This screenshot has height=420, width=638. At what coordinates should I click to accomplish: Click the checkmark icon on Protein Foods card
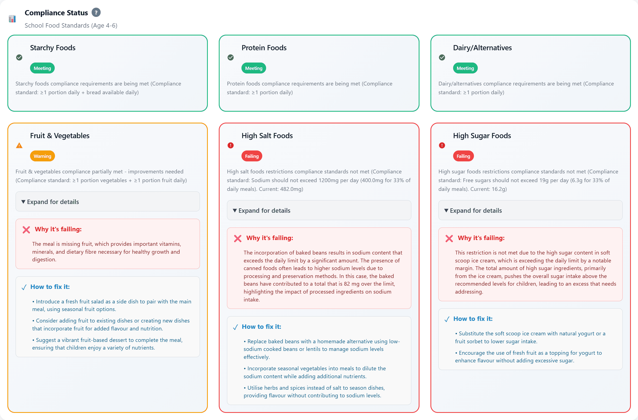point(231,57)
